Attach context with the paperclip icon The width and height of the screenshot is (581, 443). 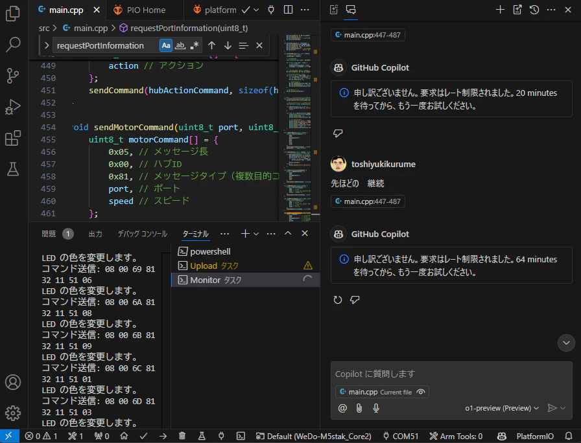[359, 408]
